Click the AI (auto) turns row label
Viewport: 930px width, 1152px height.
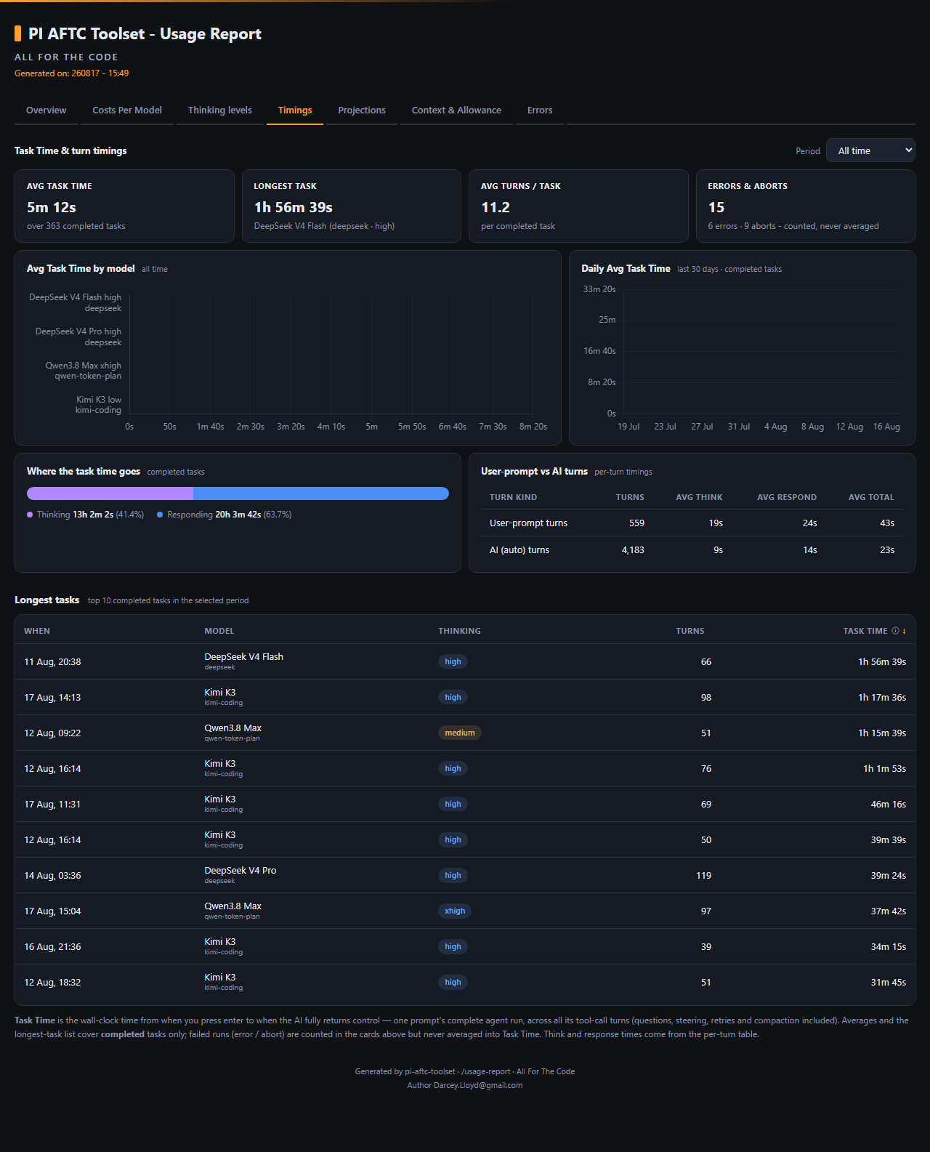[519, 550]
